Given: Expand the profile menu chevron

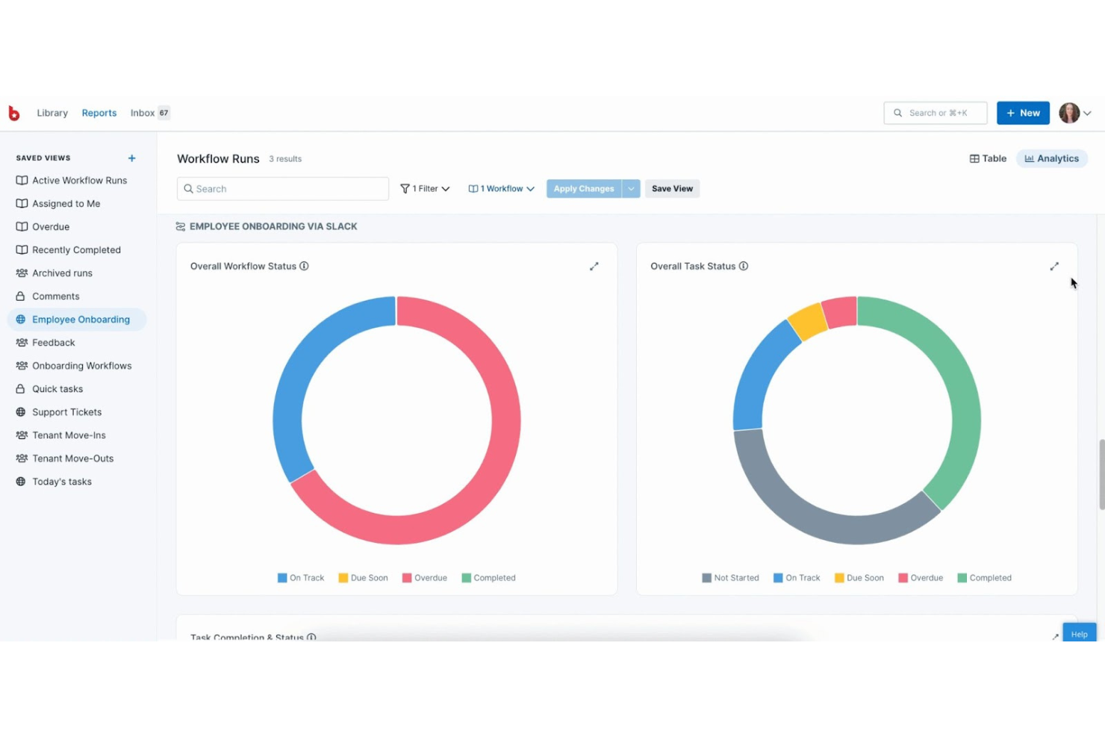Looking at the screenshot, I should (1087, 113).
